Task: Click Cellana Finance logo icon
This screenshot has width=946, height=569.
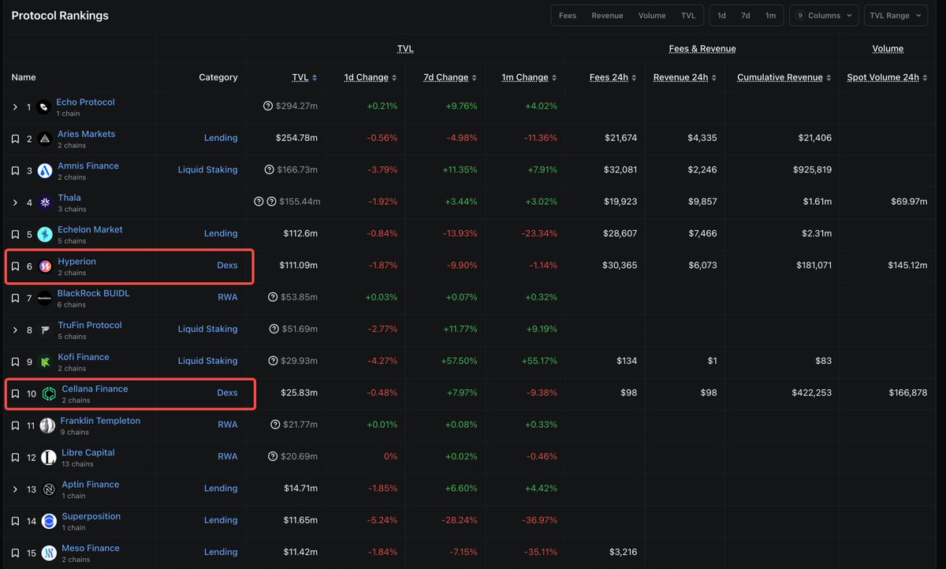Action: point(49,394)
